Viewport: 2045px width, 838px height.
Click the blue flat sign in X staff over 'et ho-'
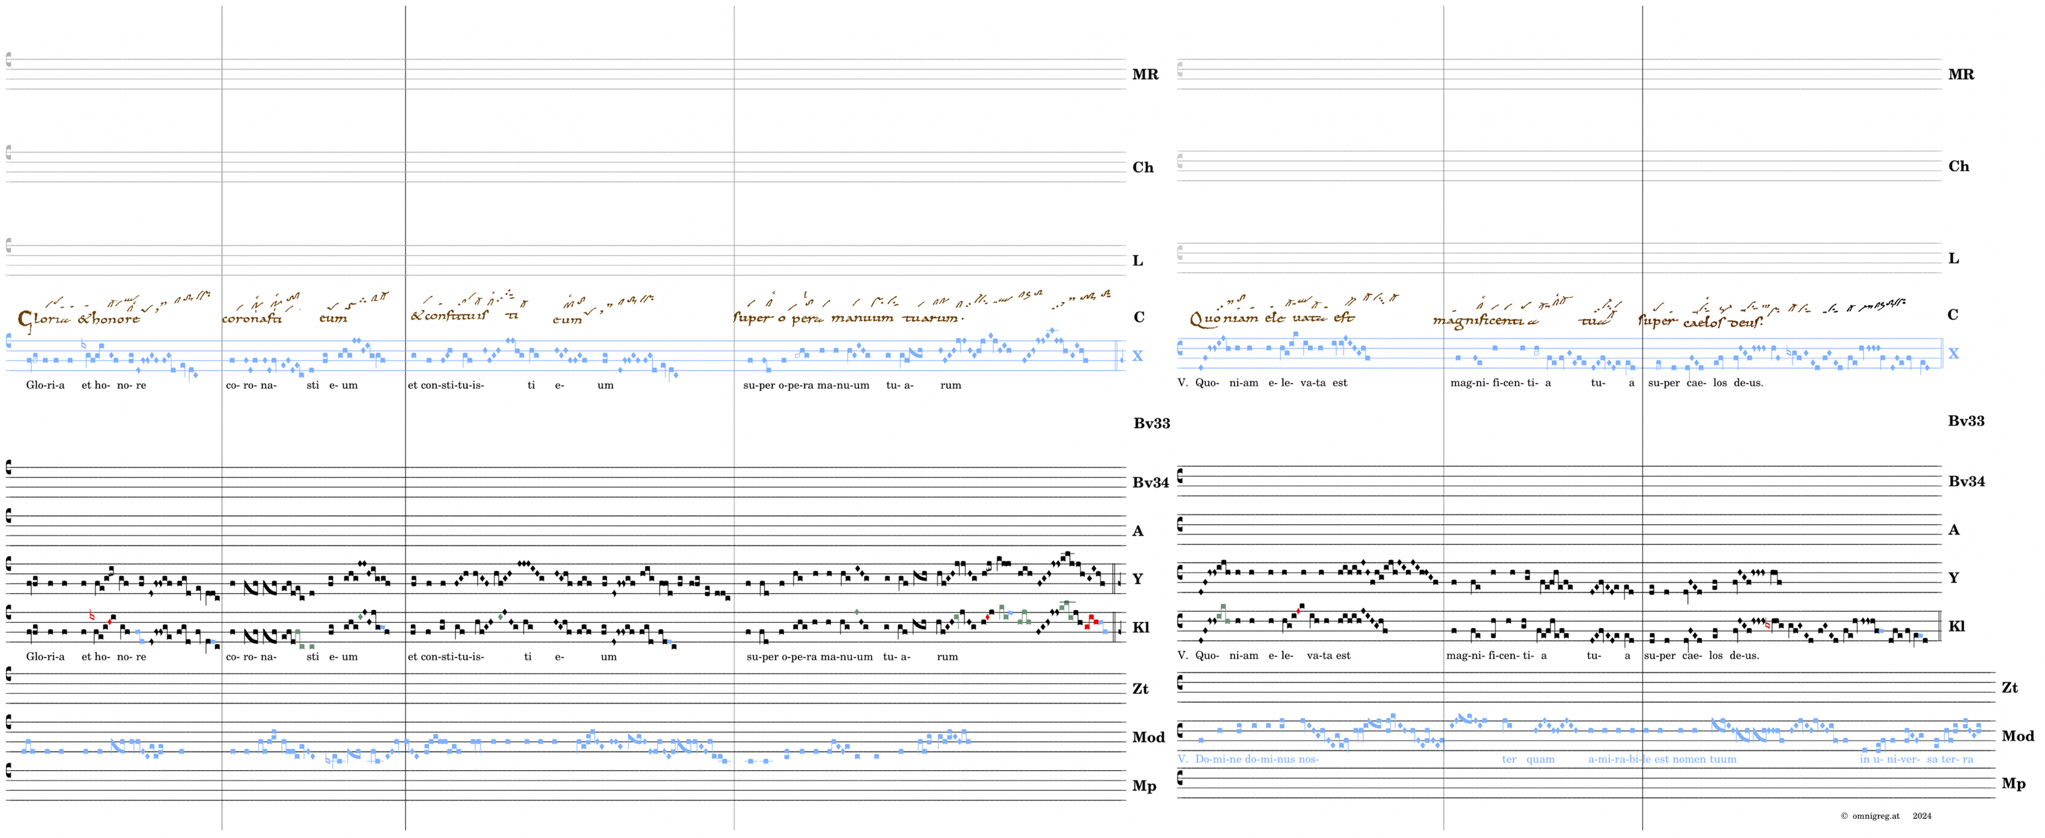[84, 345]
